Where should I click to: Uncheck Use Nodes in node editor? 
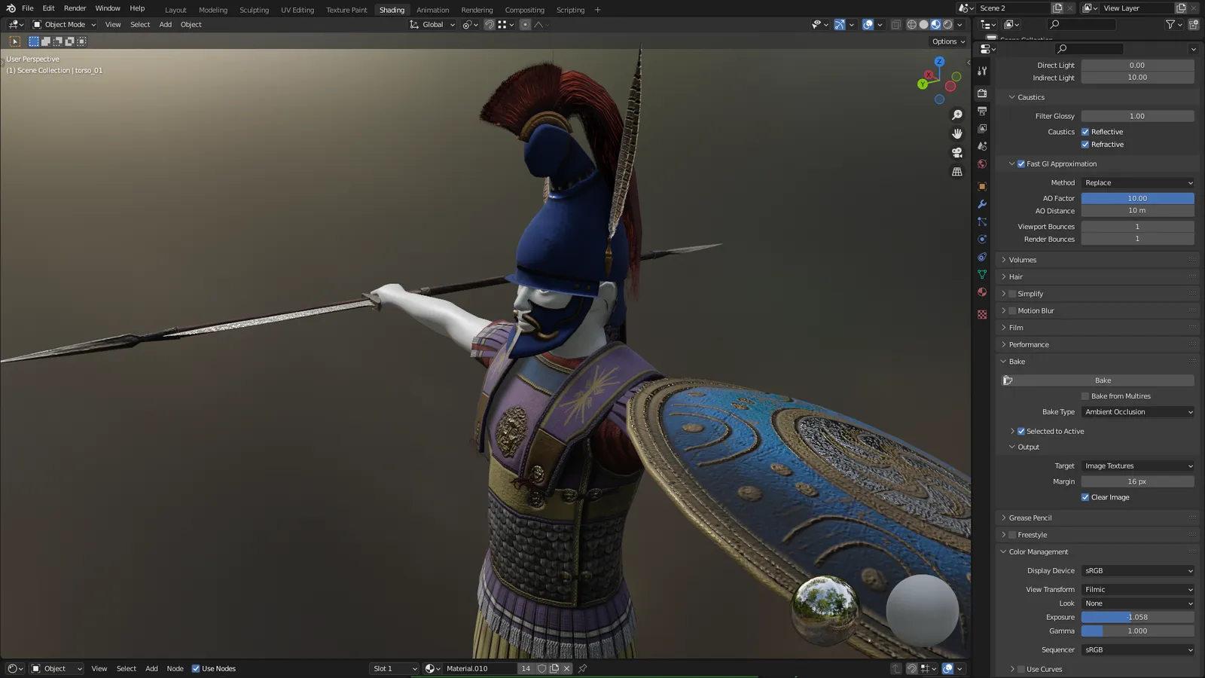[x=196, y=669]
